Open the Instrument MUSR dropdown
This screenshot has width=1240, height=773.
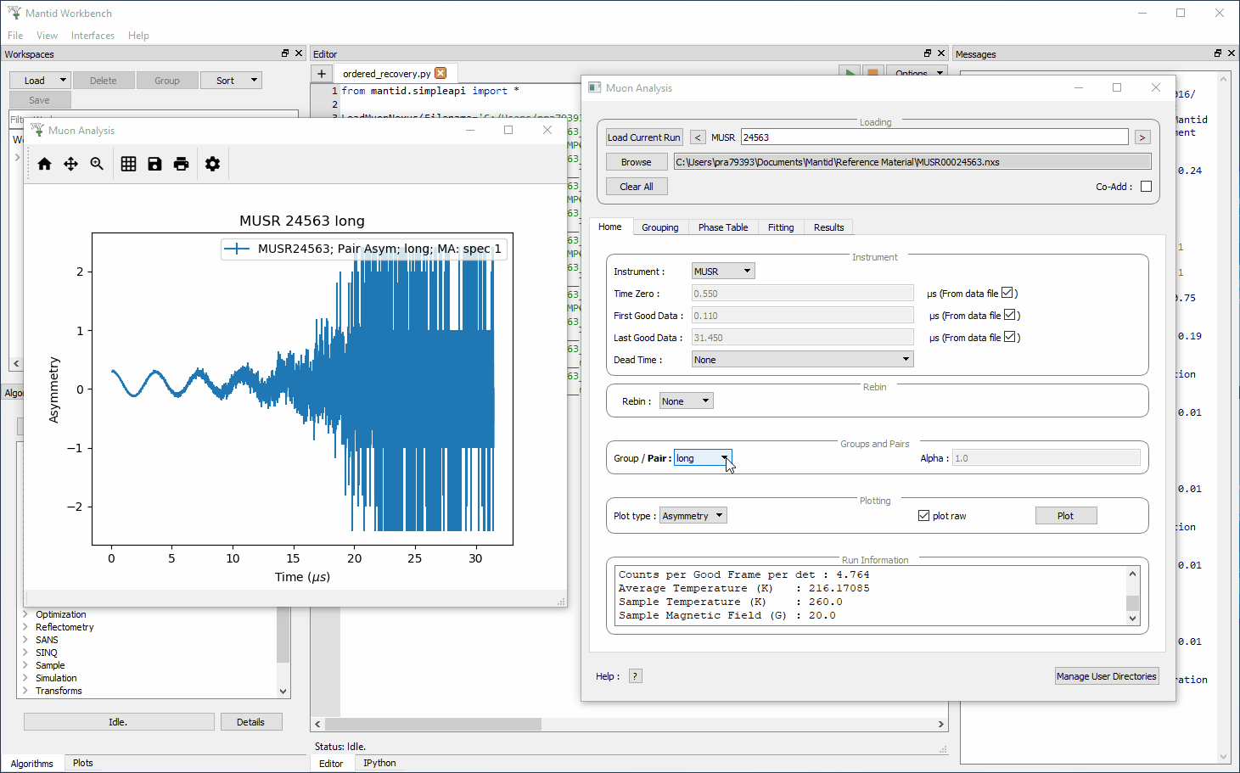pos(722,272)
